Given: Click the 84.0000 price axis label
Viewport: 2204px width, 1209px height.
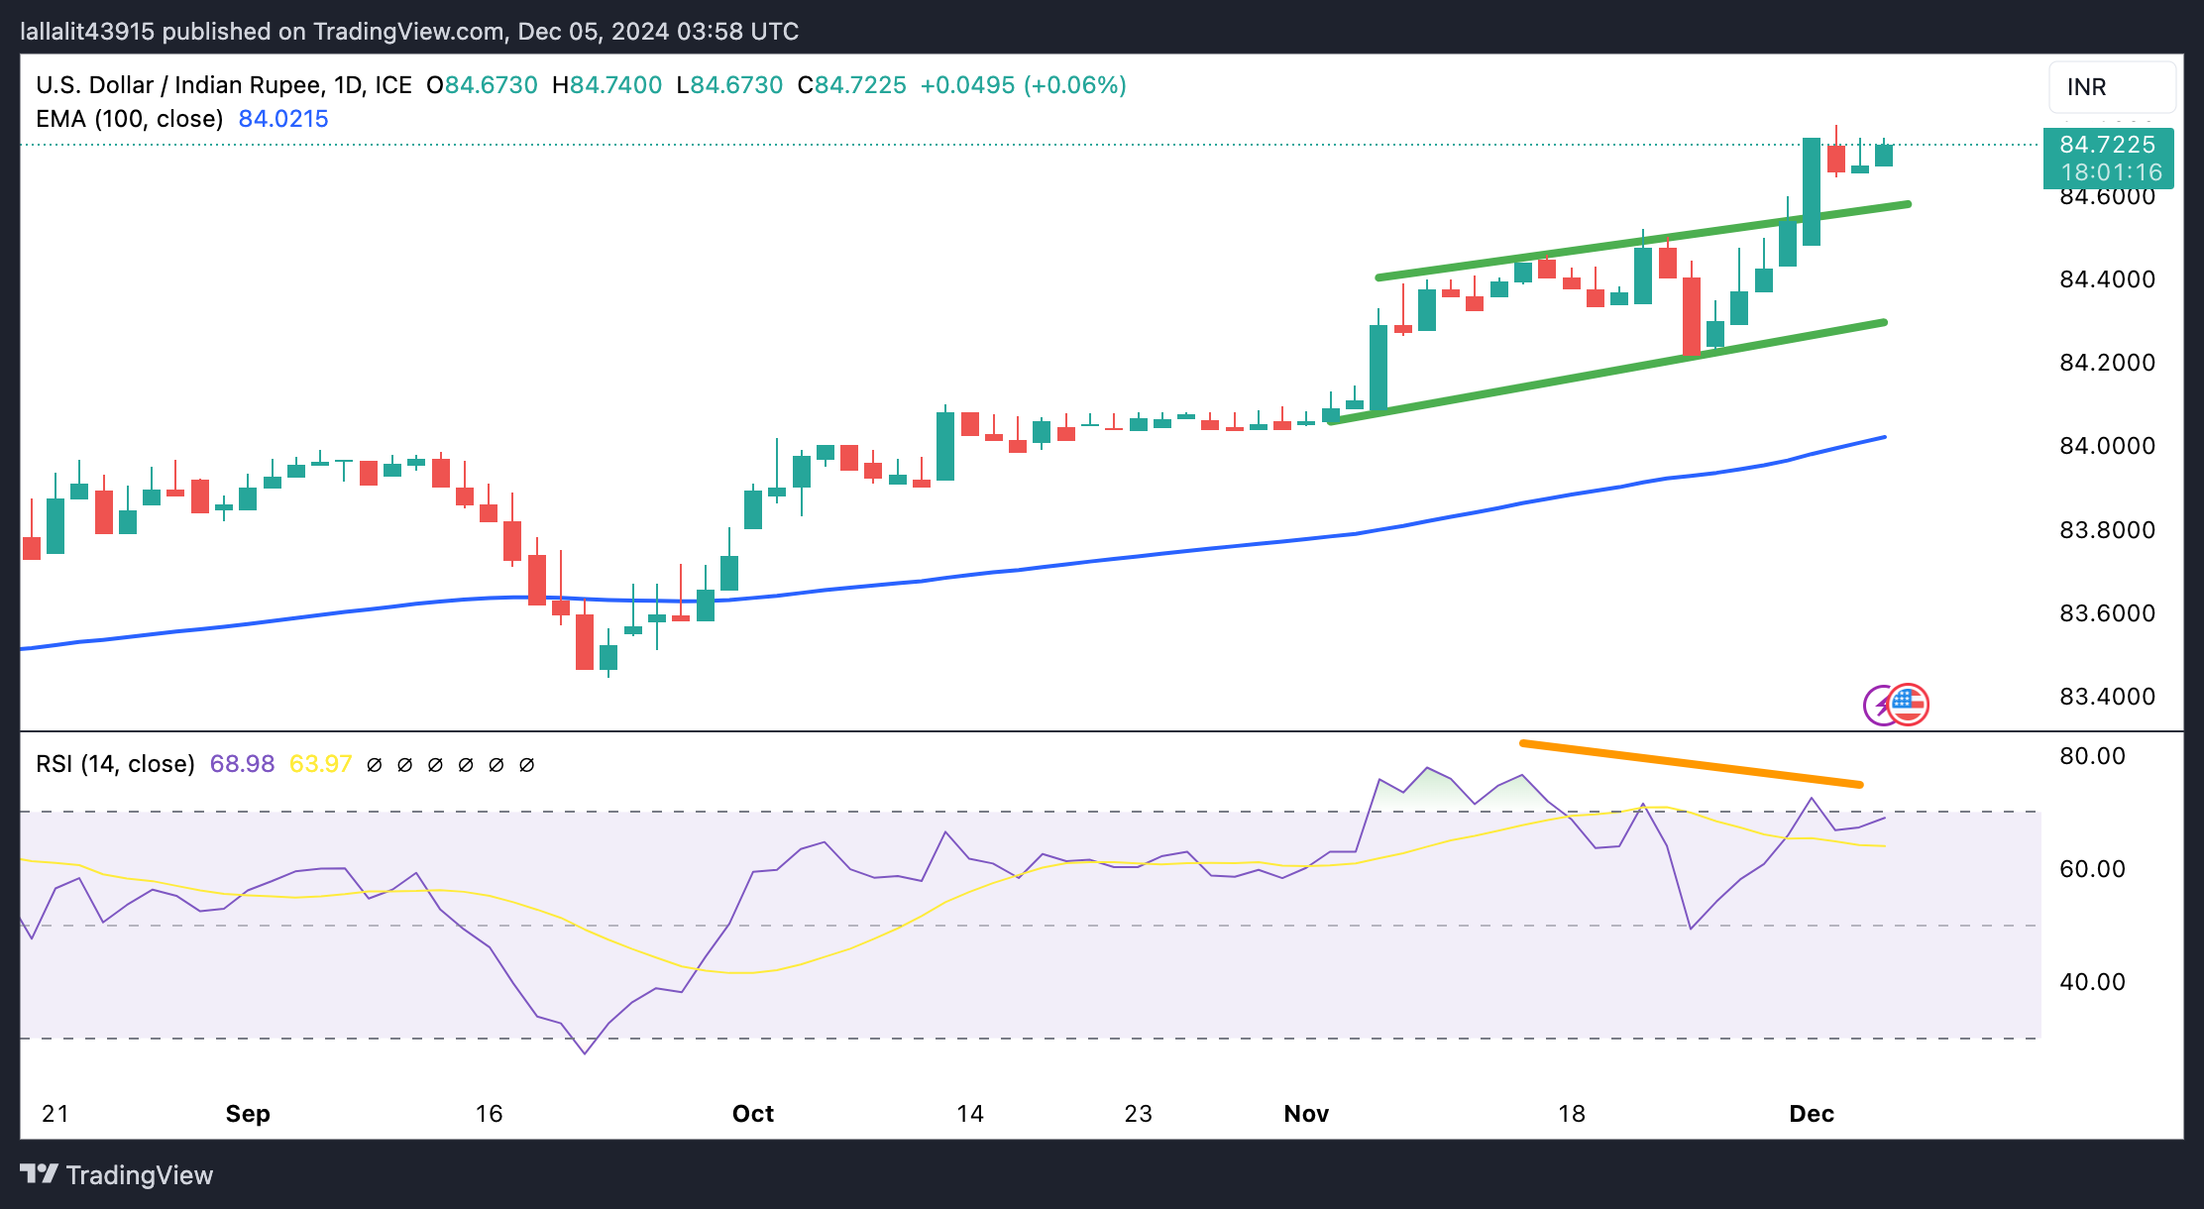Looking at the screenshot, I should pyautogui.click(x=2107, y=446).
